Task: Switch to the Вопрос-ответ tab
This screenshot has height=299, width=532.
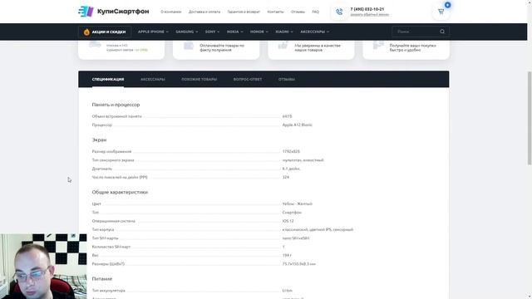Action: pos(248,80)
